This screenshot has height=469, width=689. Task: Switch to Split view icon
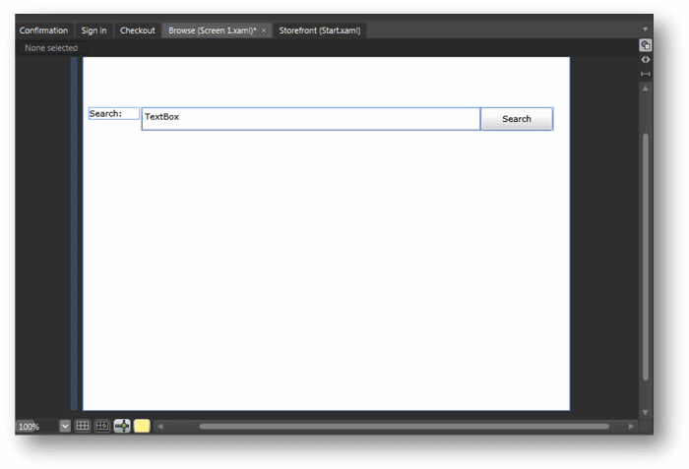click(645, 74)
